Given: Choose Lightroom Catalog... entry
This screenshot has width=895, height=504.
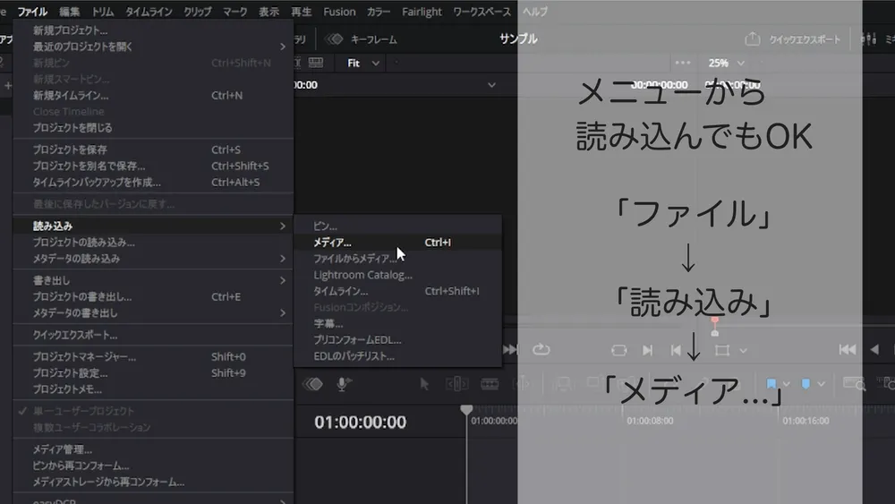Looking at the screenshot, I should 398,275.
